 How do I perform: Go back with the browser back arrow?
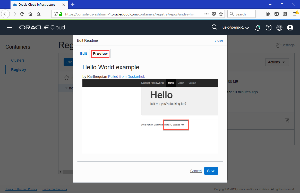coord(5,14)
